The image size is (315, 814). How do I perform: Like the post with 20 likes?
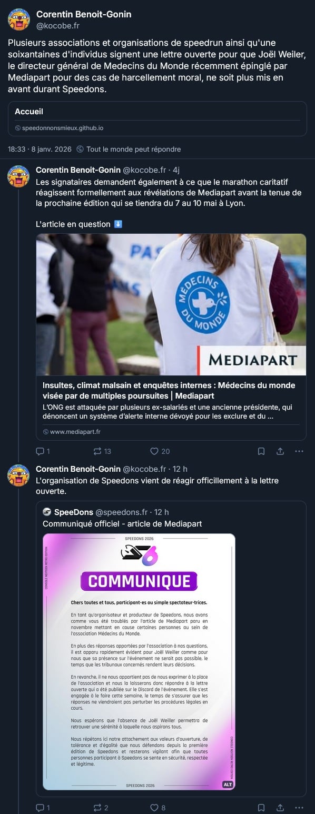click(x=160, y=451)
